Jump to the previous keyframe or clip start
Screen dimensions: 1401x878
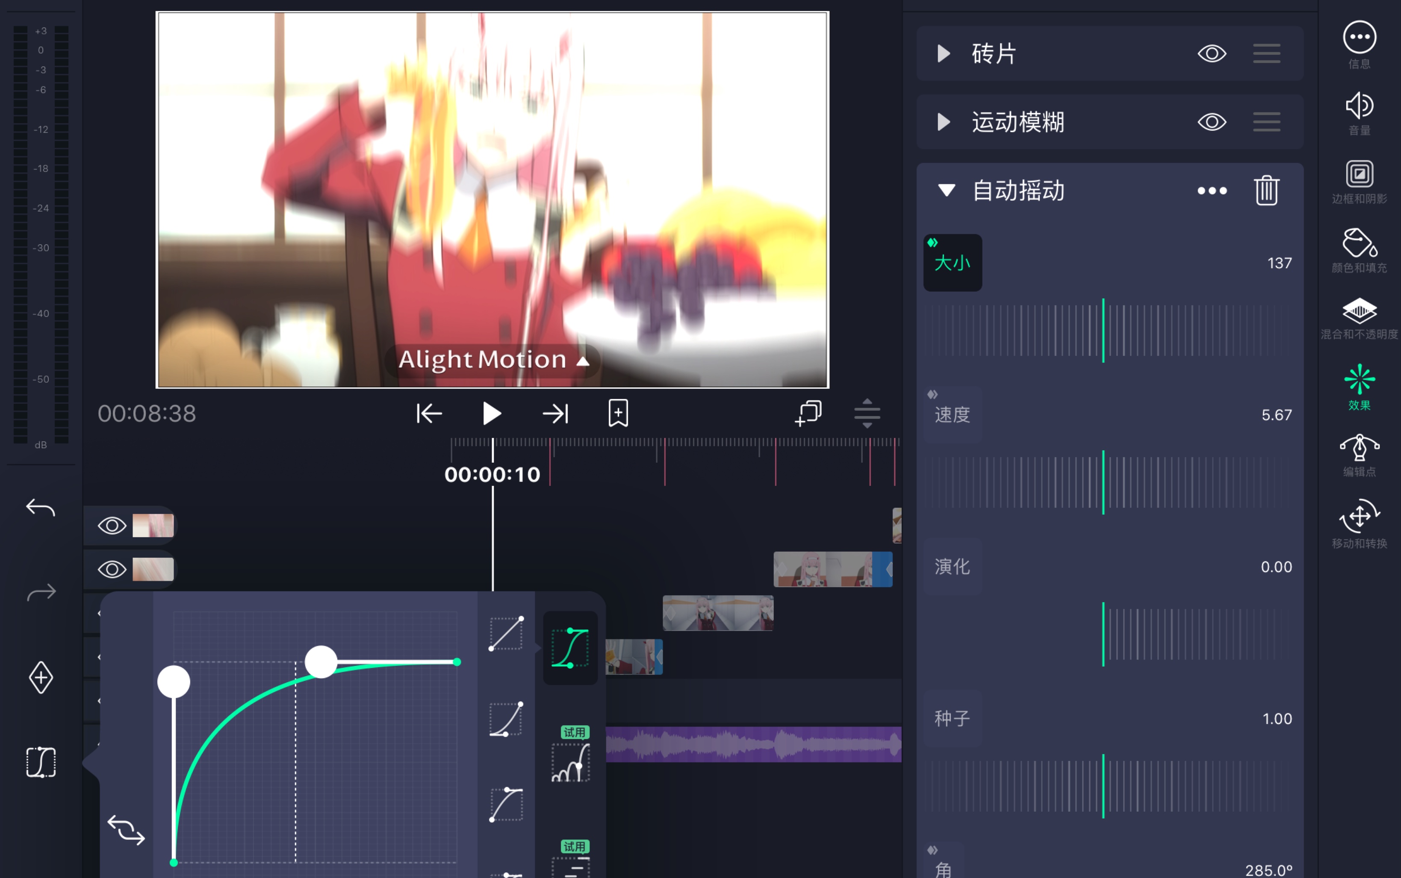tap(430, 414)
